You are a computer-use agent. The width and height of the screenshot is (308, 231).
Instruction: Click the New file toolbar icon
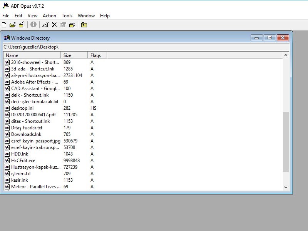(x=4, y=25)
